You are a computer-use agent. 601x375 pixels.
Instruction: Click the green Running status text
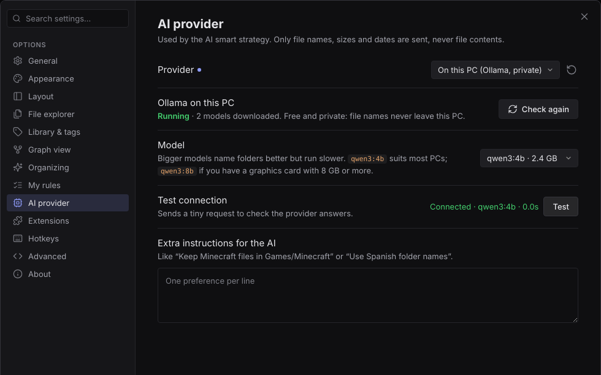[x=173, y=116]
